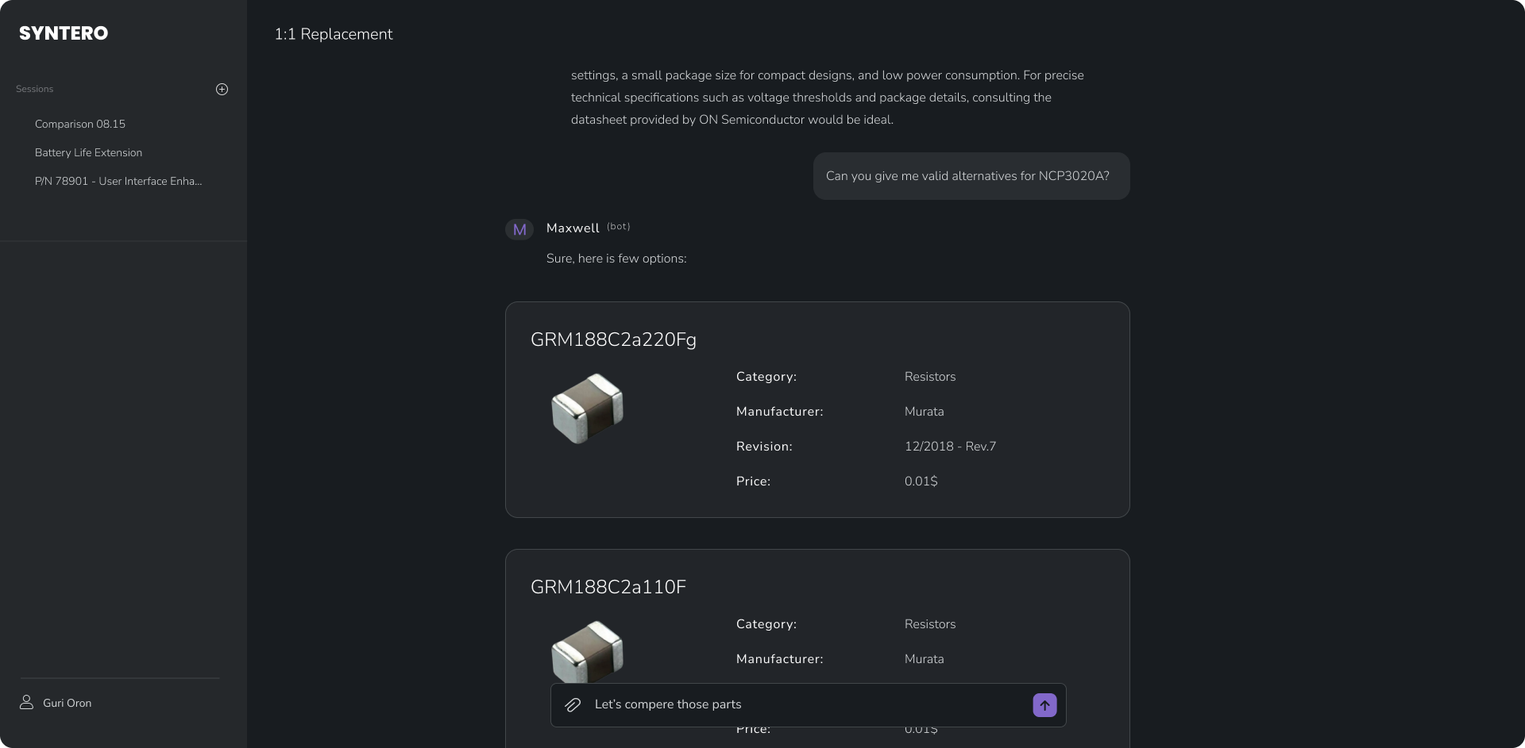Add a new session with plus icon
Image resolution: width=1525 pixels, height=748 pixels.
(222, 90)
